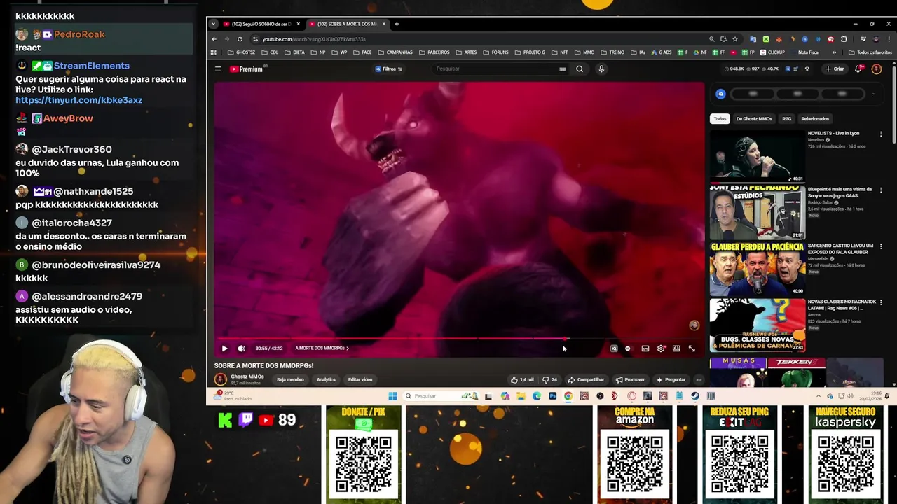Screen dimensions: 897x504
Task: Go to YouTube Premium home logo
Action: pos(246,69)
